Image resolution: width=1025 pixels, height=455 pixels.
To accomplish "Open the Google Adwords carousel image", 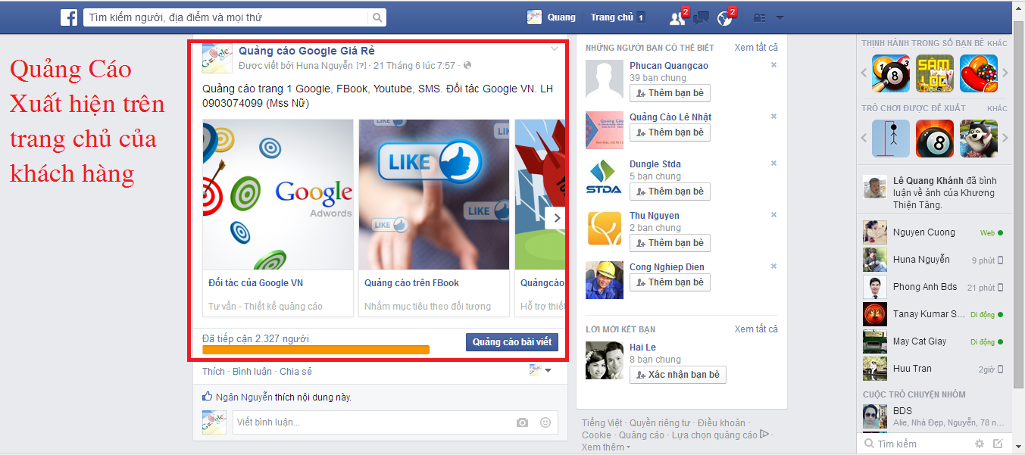I will tap(278, 195).
